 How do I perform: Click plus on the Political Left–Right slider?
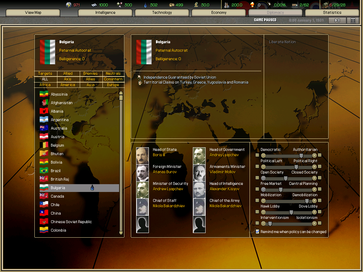tap(314, 167)
